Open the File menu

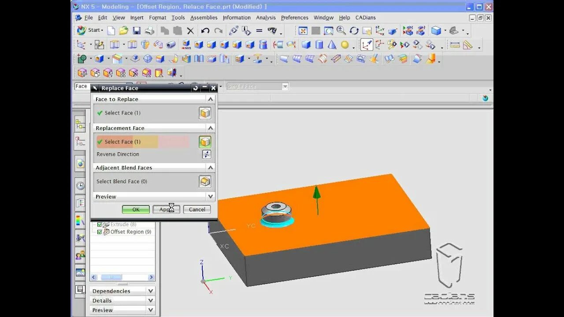pos(89,18)
